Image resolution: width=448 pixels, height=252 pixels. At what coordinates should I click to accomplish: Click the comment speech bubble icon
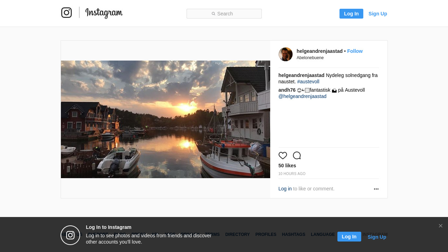297,156
